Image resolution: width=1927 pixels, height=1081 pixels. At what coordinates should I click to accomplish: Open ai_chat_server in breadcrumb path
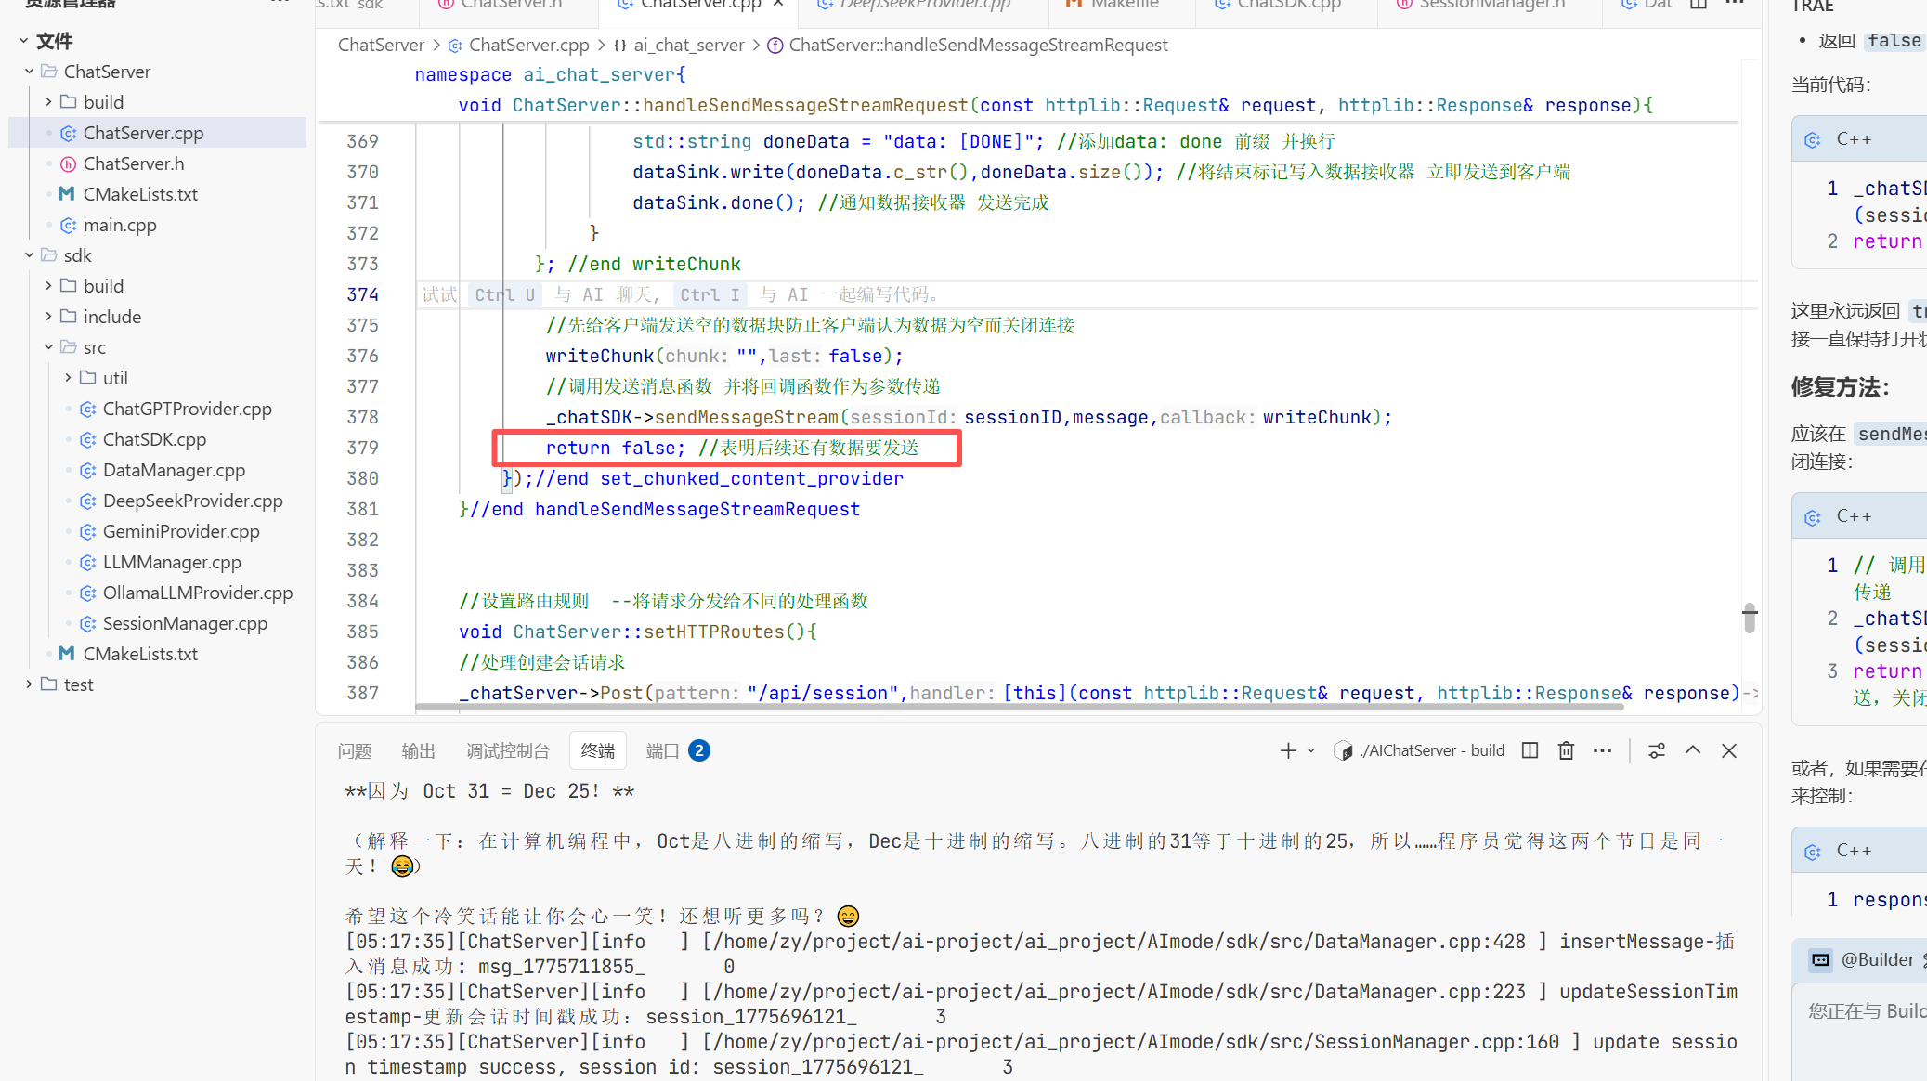pos(688,45)
